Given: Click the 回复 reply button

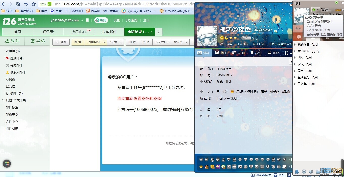Looking at the screenshot, I should (x=78, y=42).
